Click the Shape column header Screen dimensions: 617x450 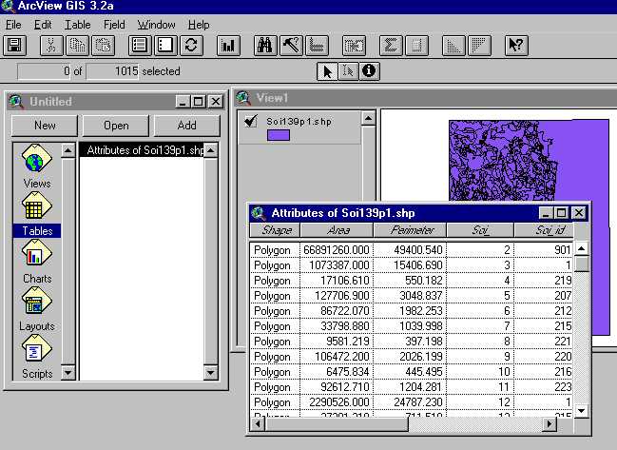[x=275, y=230]
